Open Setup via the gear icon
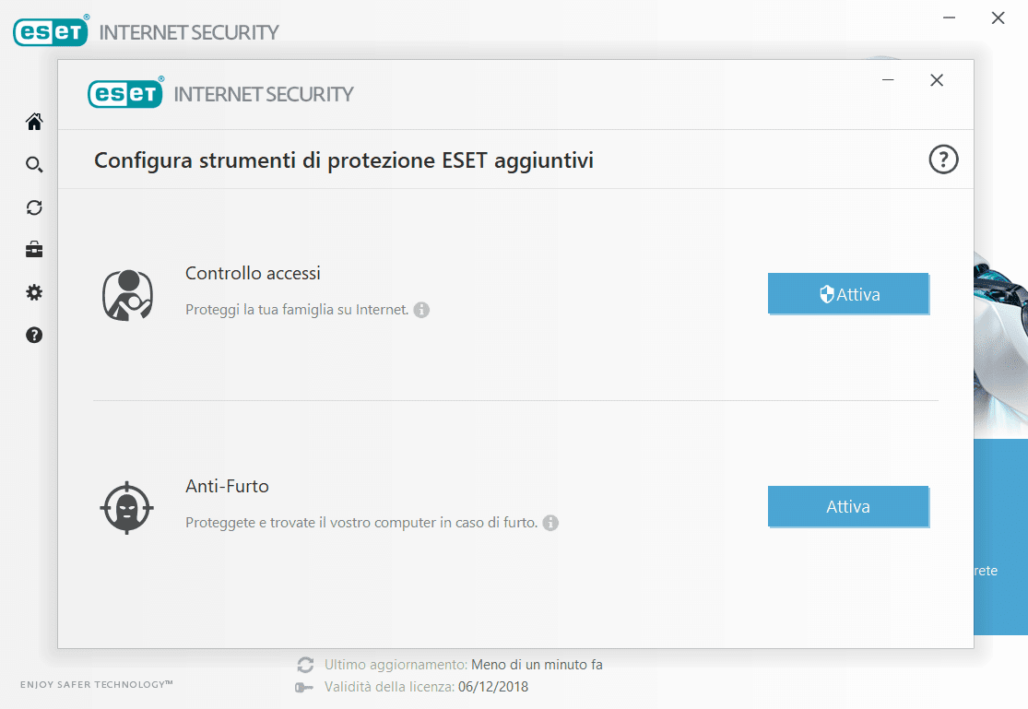The height and width of the screenshot is (709, 1028). 34,292
